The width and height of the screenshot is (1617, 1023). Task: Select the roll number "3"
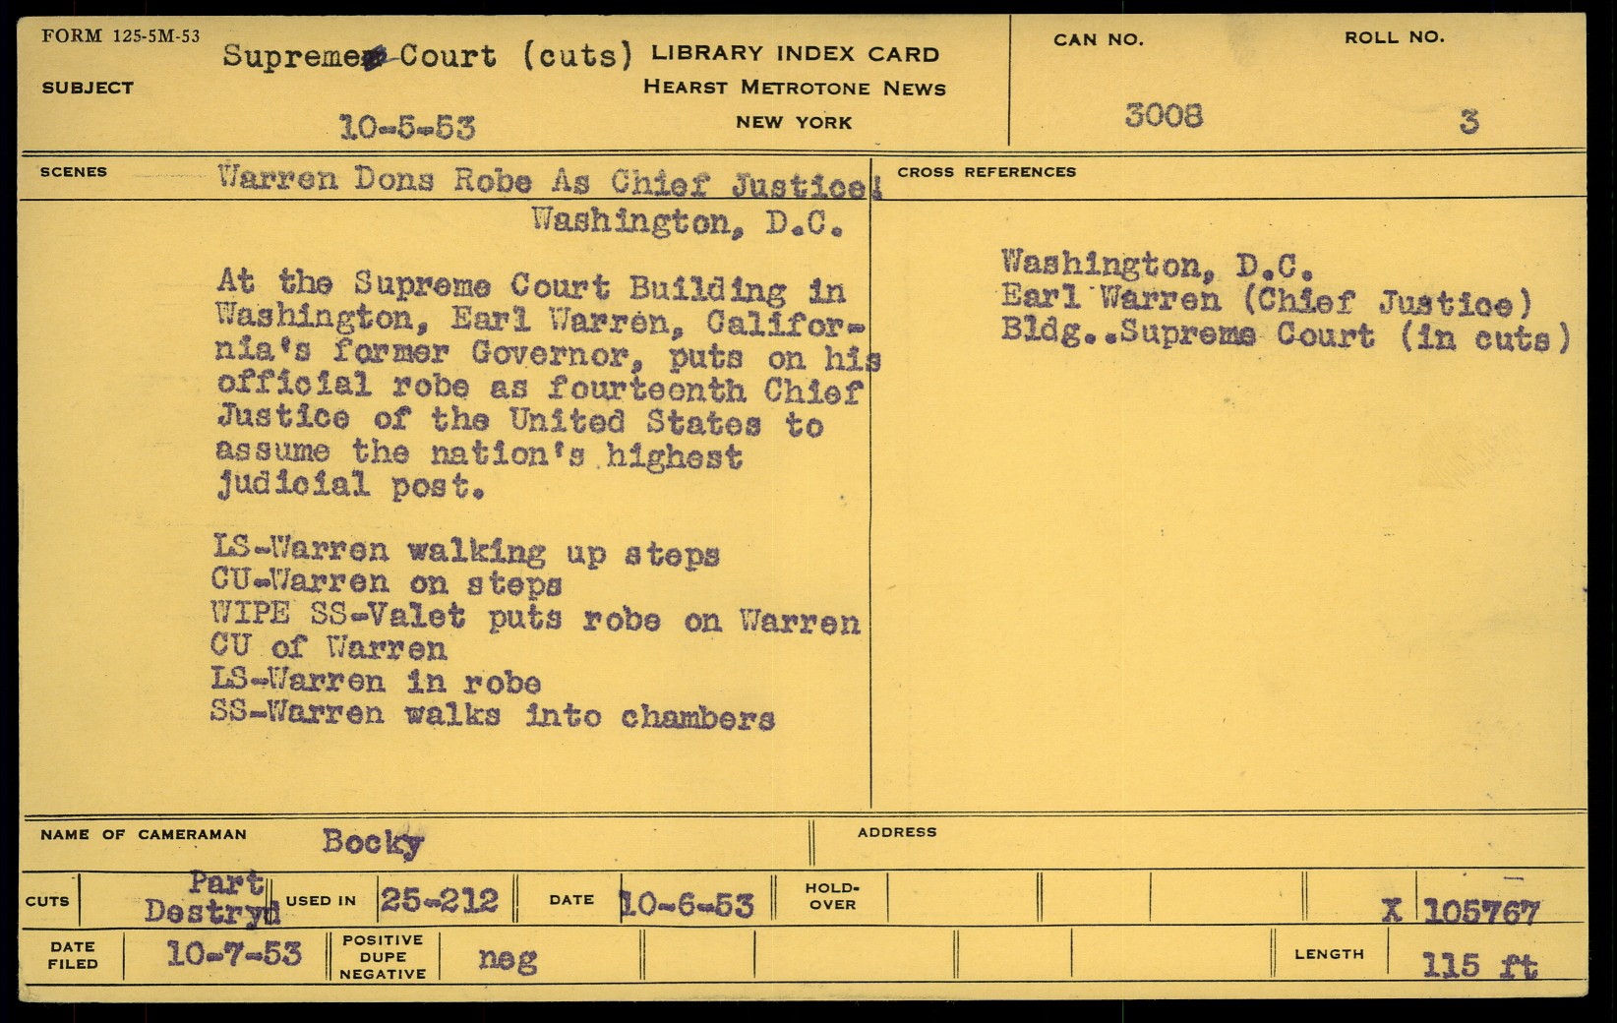click(x=1468, y=121)
